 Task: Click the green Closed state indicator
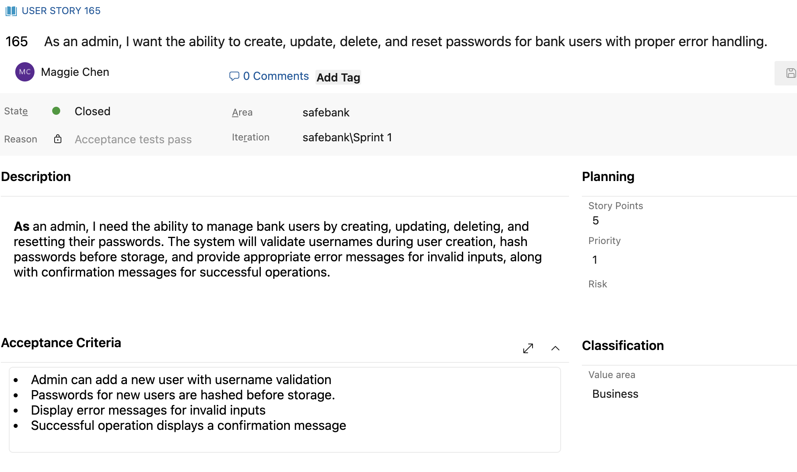click(56, 111)
